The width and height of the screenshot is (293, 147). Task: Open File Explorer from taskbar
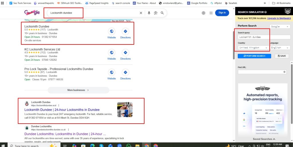[137, 146]
